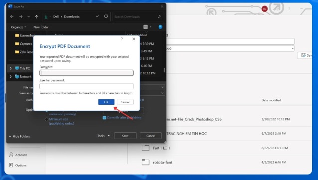Expand the Network tree node

tap(11, 77)
